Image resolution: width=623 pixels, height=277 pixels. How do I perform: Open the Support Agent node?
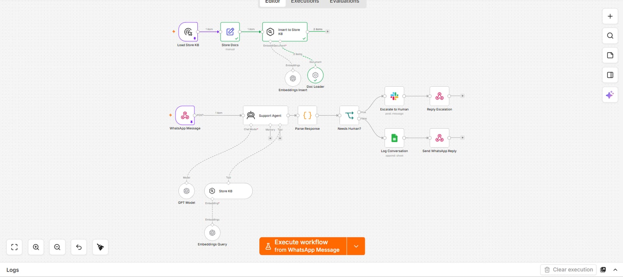266,115
